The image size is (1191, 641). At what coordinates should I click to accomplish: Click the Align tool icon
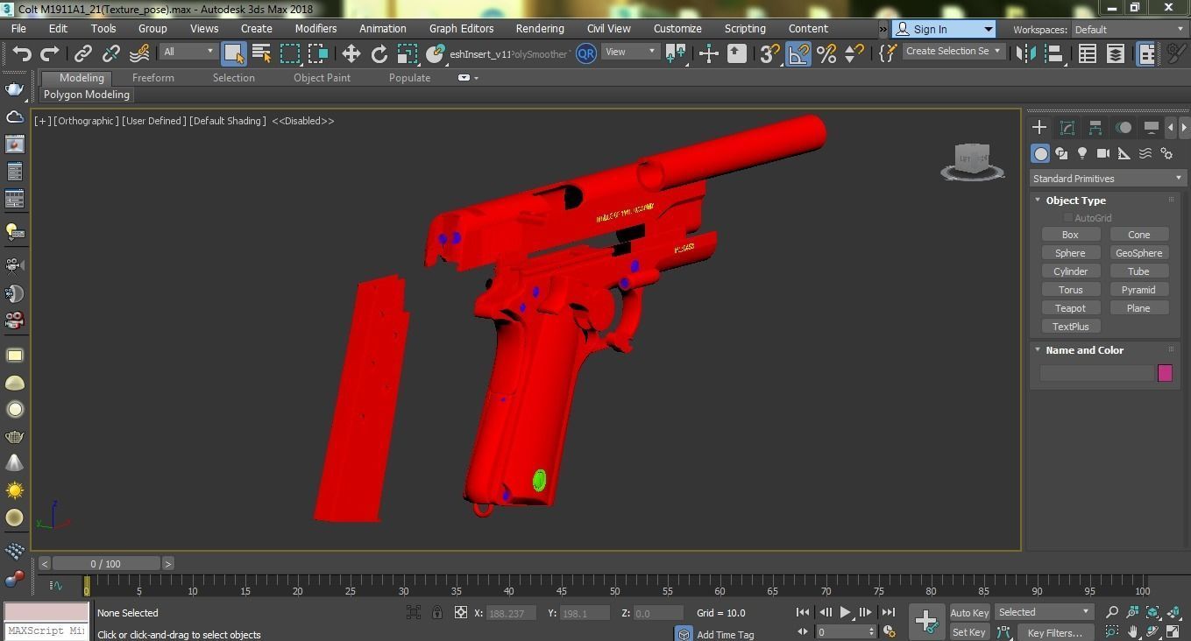(1053, 53)
